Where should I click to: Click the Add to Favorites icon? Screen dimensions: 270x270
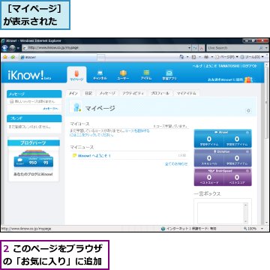13,57
